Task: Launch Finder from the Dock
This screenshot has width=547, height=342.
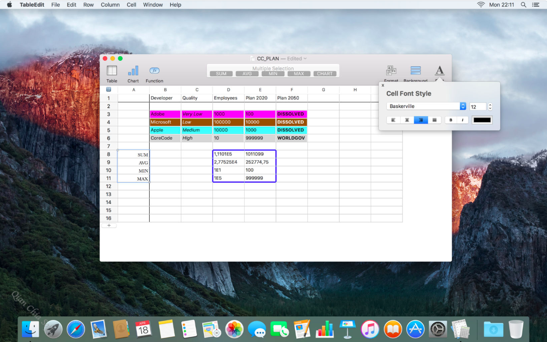Action: (30, 329)
